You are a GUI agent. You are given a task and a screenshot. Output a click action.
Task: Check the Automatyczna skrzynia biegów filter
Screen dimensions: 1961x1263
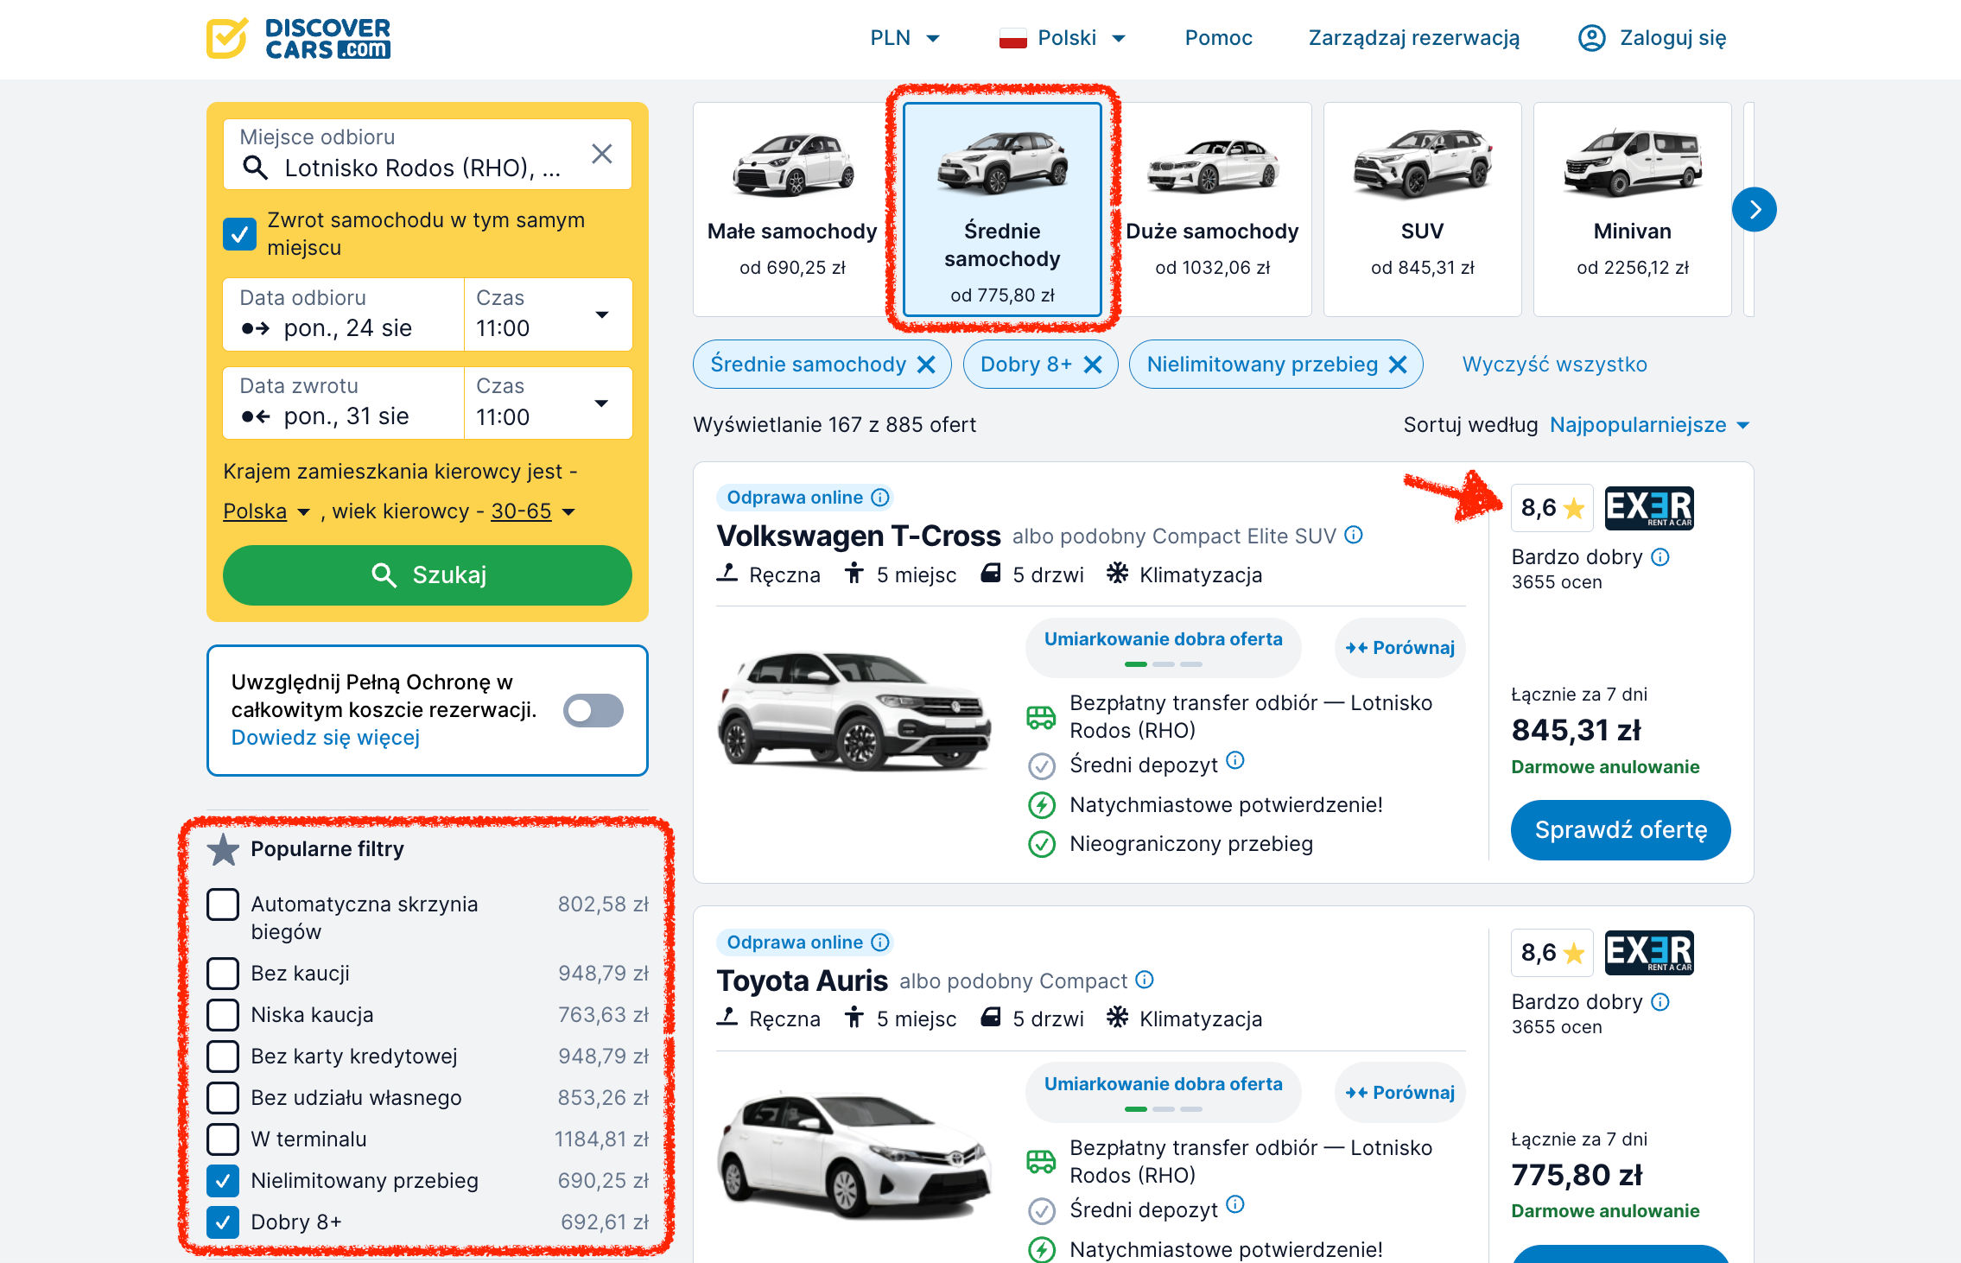coord(223,904)
